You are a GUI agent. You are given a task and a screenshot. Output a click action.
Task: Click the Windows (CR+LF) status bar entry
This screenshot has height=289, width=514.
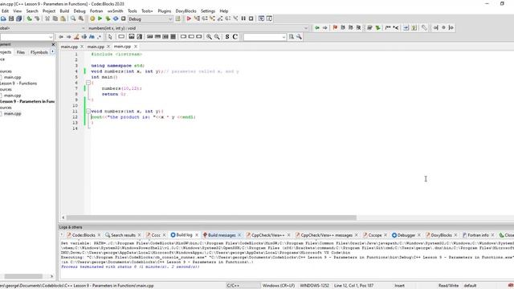coord(279,286)
